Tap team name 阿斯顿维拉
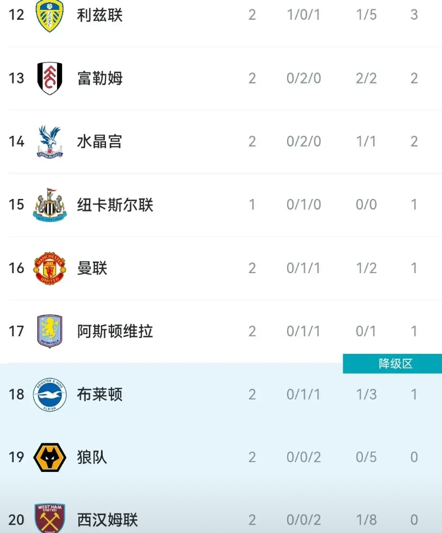The image size is (442, 533). coord(115,331)
